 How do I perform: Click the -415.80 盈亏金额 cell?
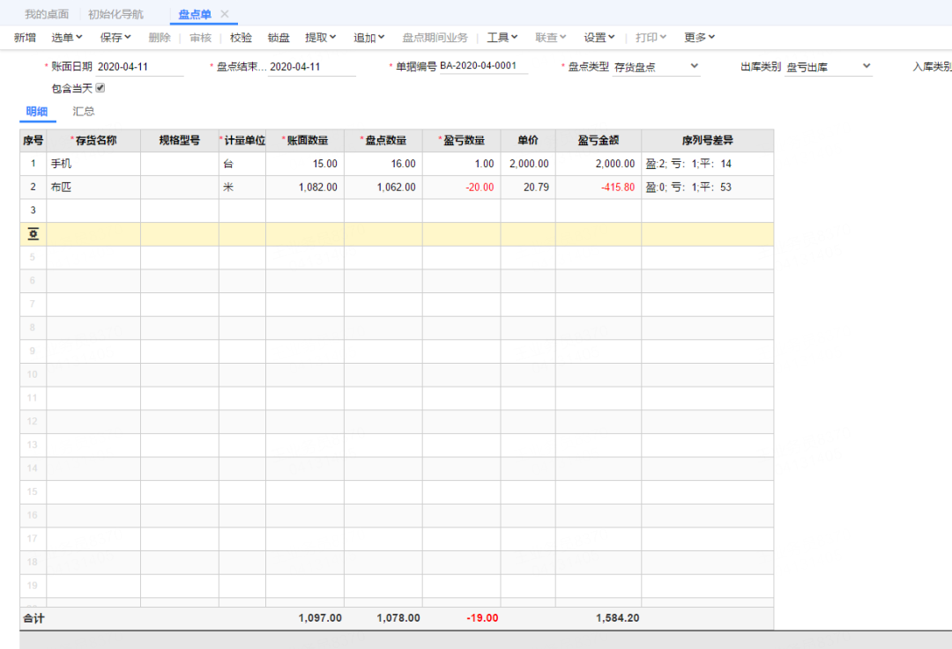click(598, 188)
